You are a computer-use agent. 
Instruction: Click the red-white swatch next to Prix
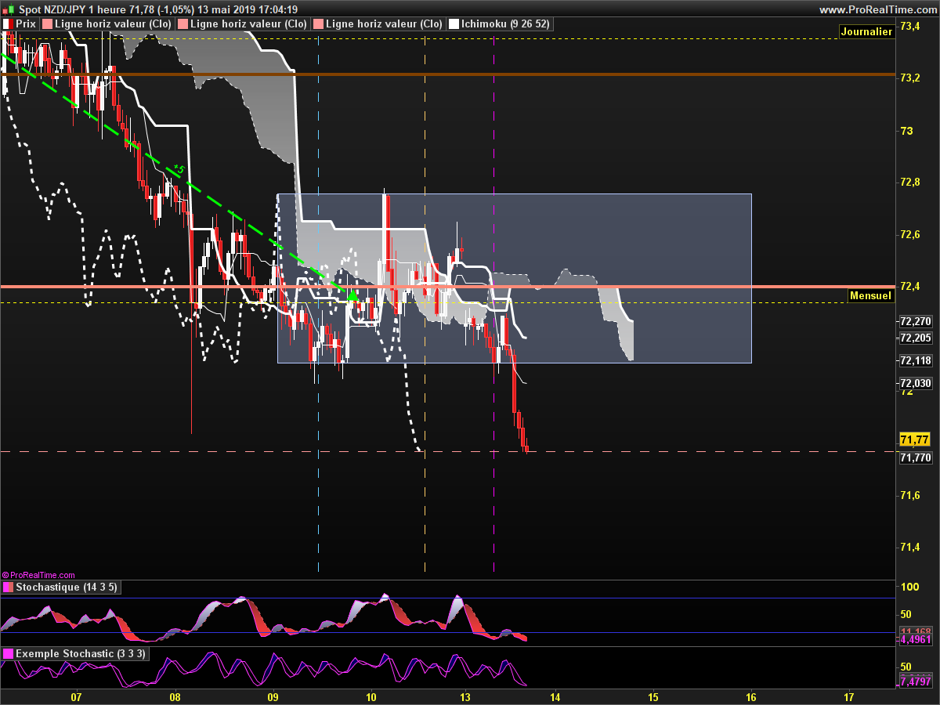pyautogui.click(x=8, y=24)
